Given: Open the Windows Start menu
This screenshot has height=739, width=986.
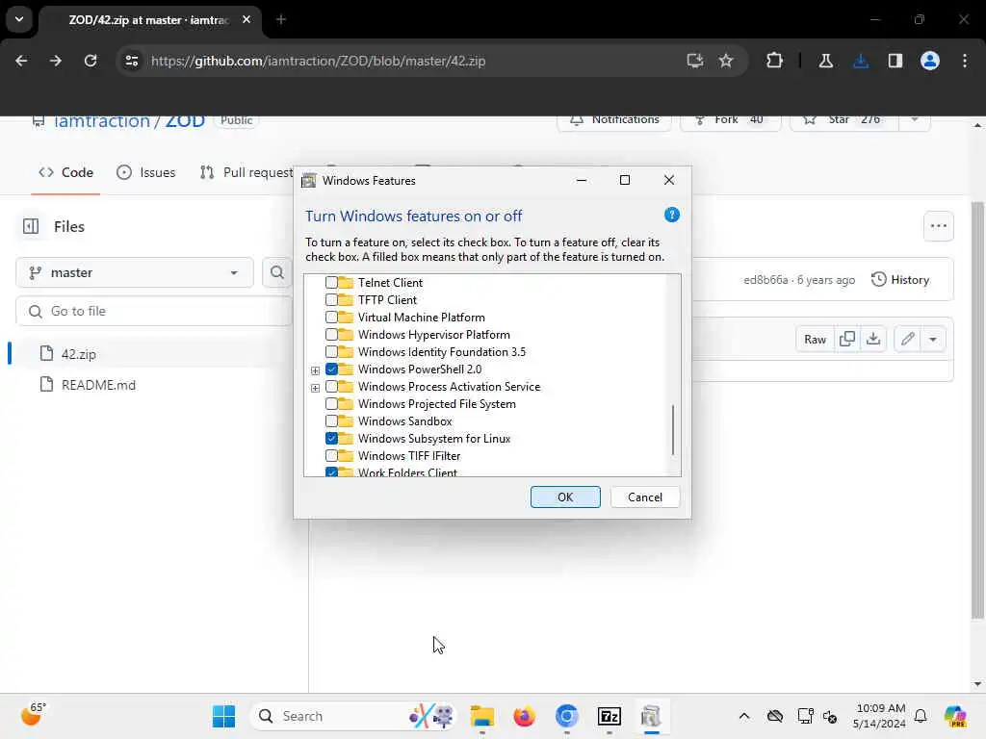Looking at the screenshot, I should point(223,716).
